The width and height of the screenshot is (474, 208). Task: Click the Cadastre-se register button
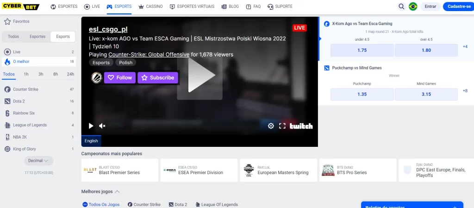(459, 6)
